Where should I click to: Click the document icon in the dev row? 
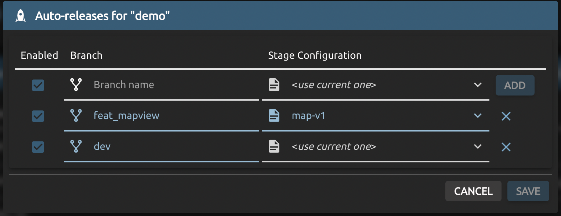274,147
